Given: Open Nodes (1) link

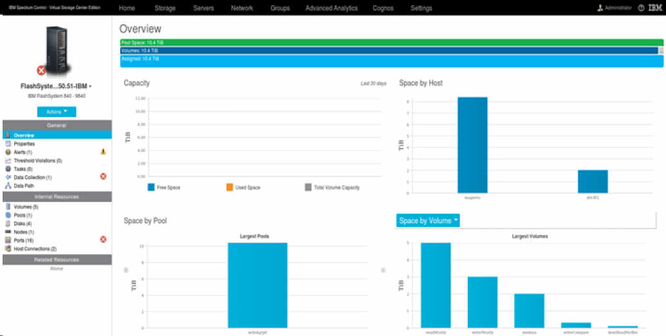Looking at the screenshot, I should (x=24, y=232).
